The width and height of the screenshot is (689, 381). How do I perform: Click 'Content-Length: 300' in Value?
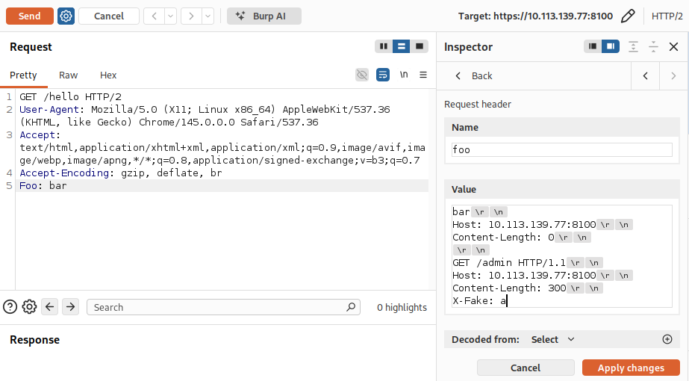[509, 288]
